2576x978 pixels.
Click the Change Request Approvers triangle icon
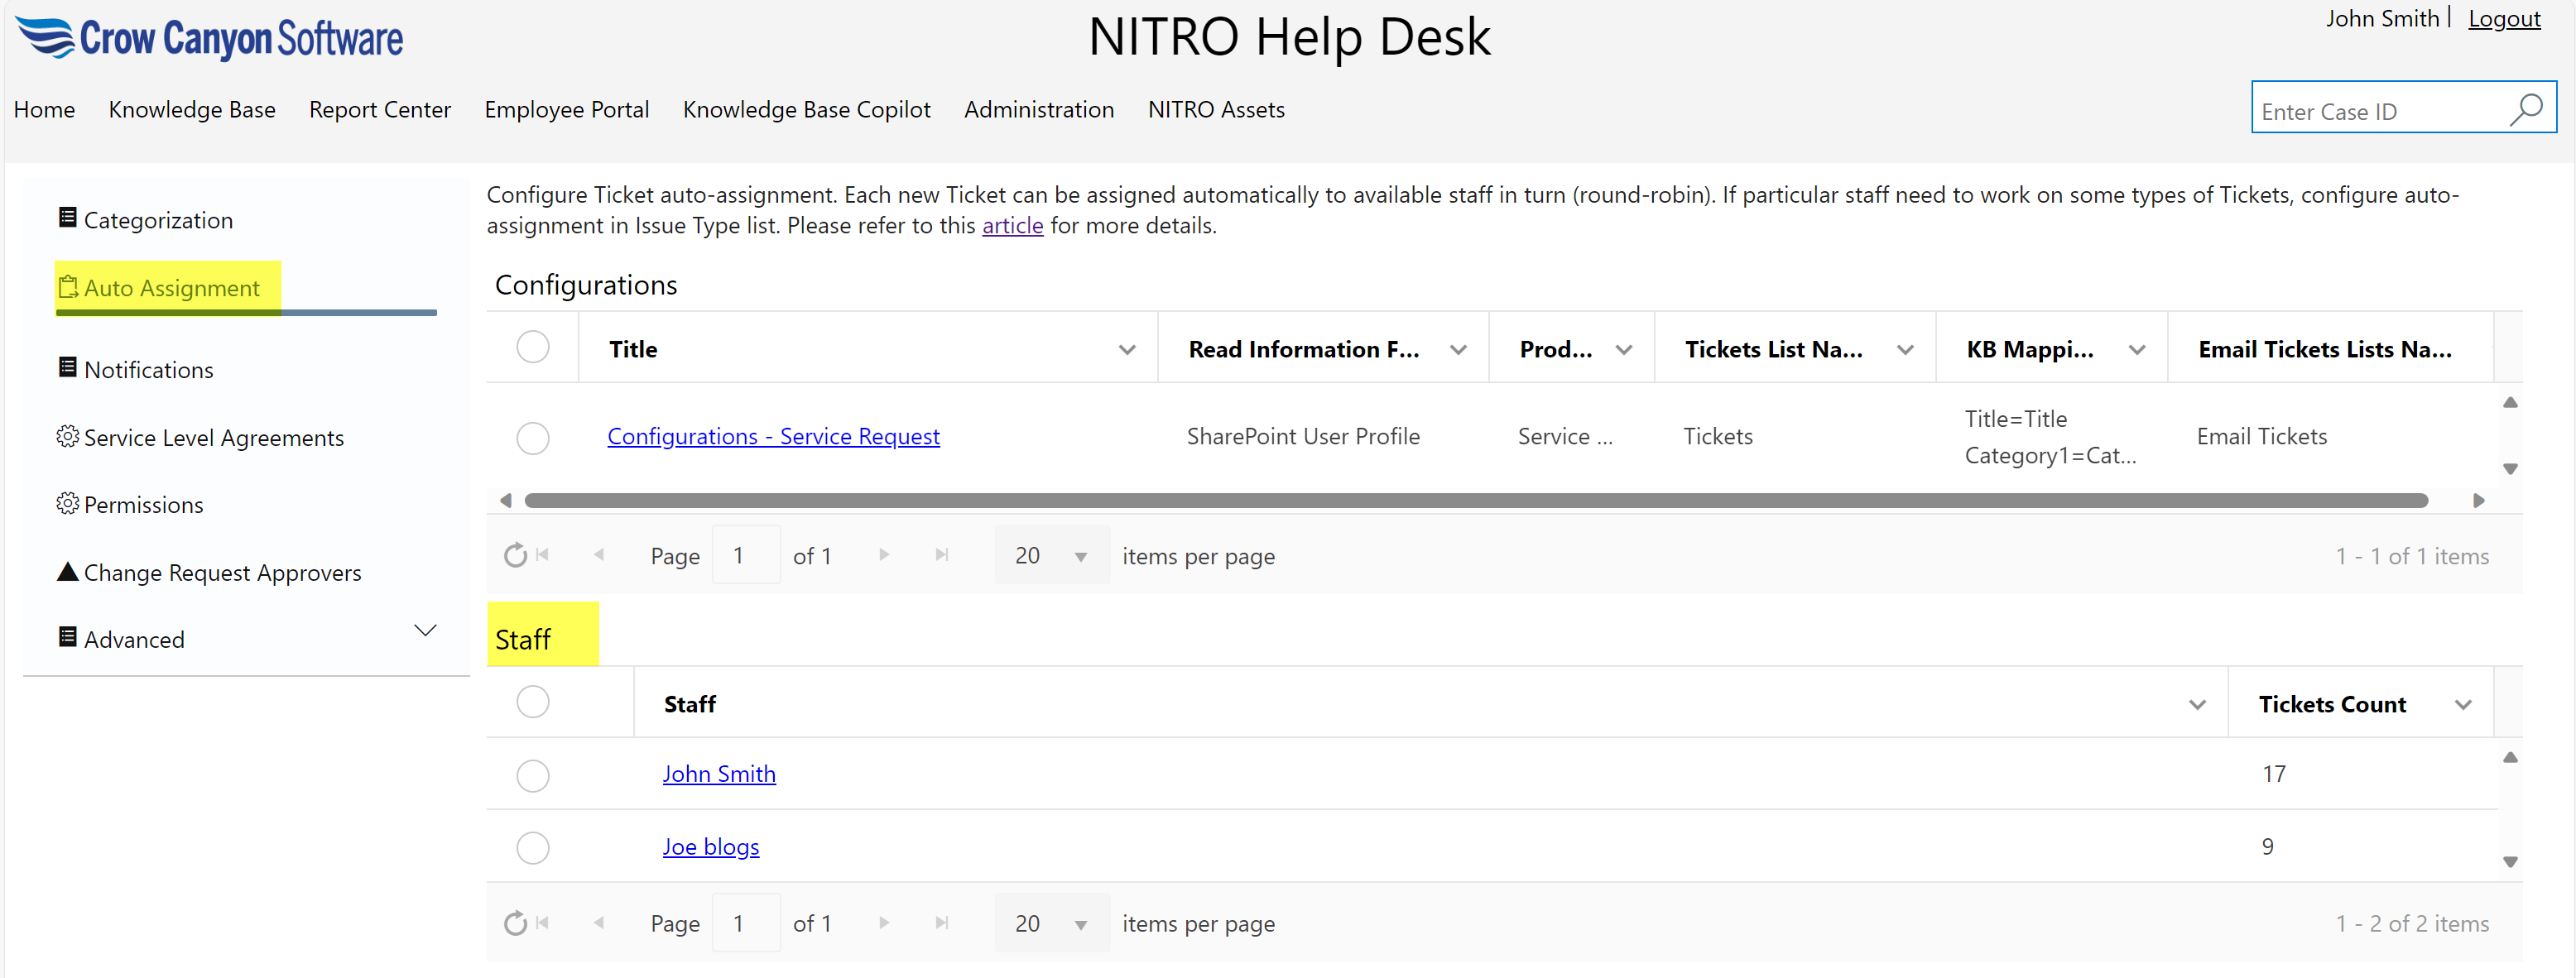[x=67, y=572]
